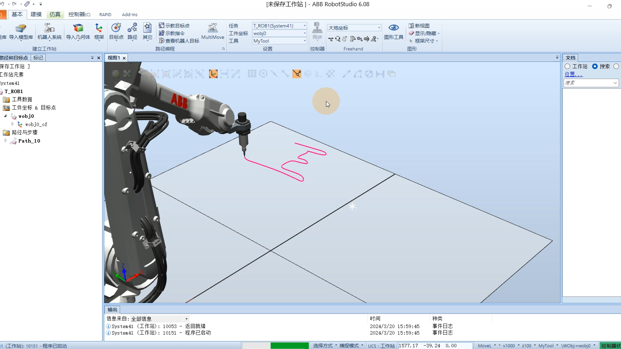This screenshot has width=621, height=349.
Task: Open the tags (标记) panel tab
Action: coord(38,58)
